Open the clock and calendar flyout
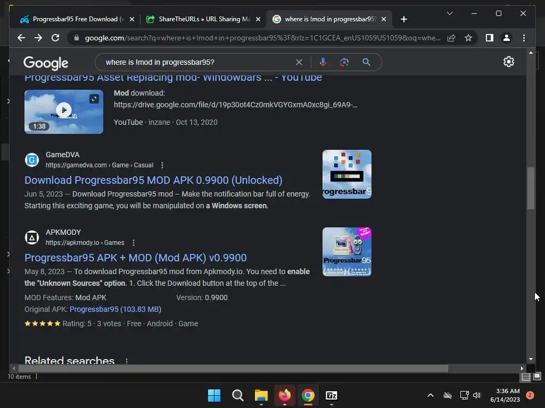 click(505, 395)
